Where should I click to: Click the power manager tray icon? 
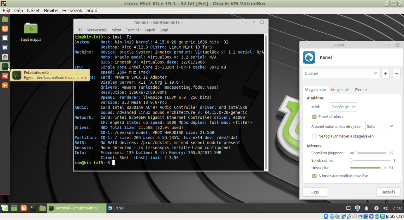click(x=376, y=208)
